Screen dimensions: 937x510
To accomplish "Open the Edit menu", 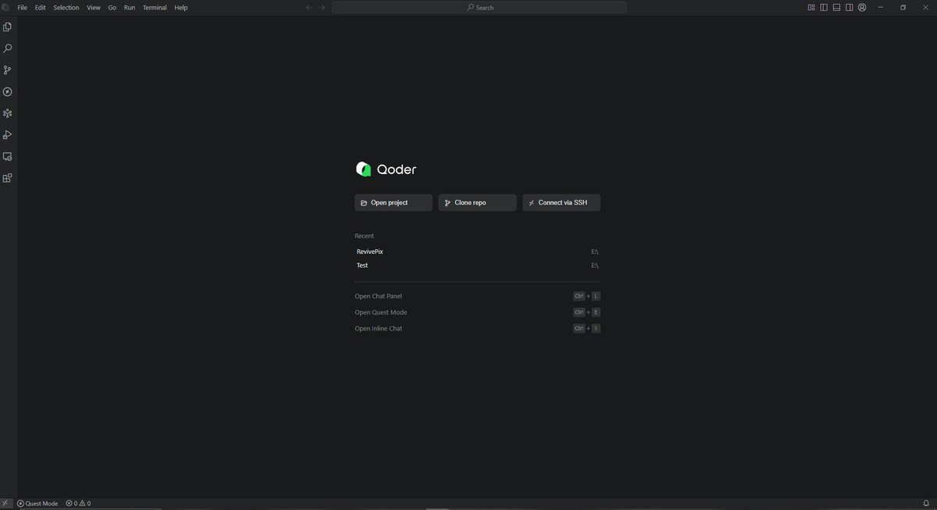I will [x=40, y=7].
